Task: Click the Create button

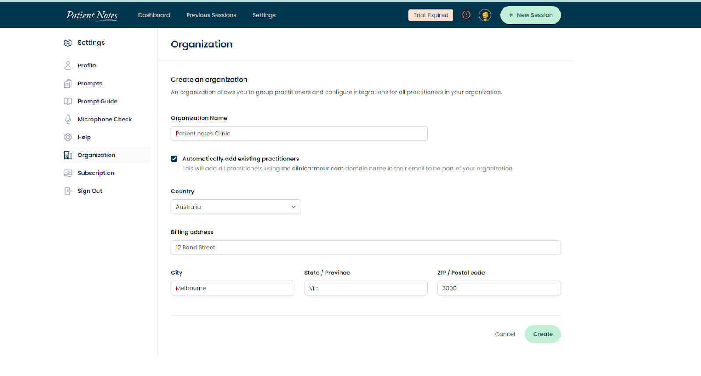Action: 543,334
